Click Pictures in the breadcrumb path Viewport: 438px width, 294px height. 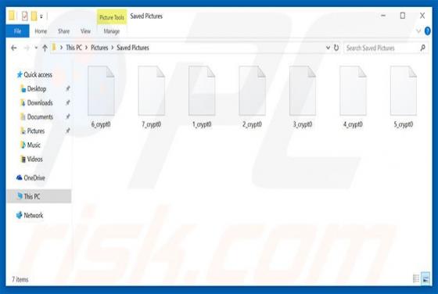pyautogui.click(x=99, y=48)
